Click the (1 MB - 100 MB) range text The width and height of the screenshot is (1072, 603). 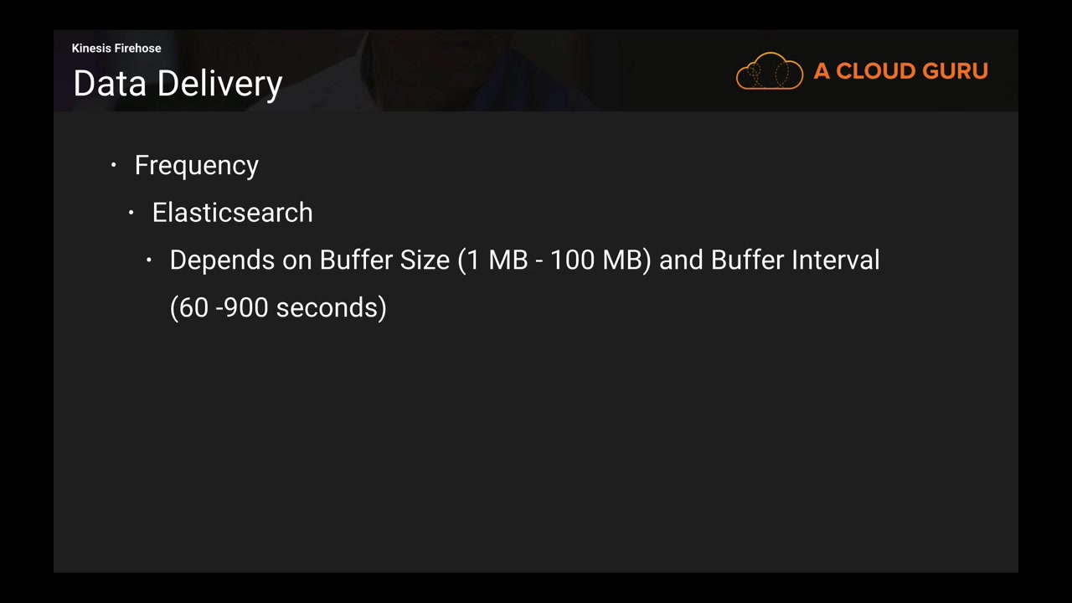click(554, 260)
